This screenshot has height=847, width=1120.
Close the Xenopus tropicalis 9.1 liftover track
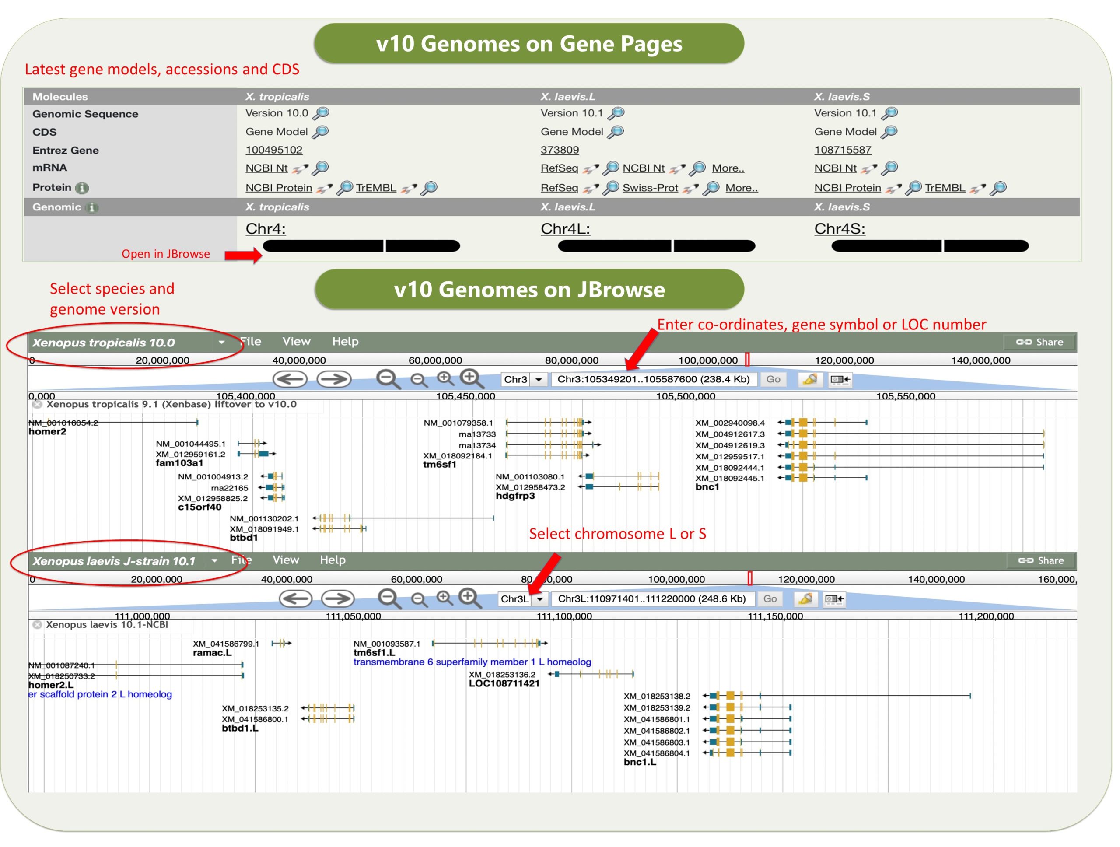point(37,405)
